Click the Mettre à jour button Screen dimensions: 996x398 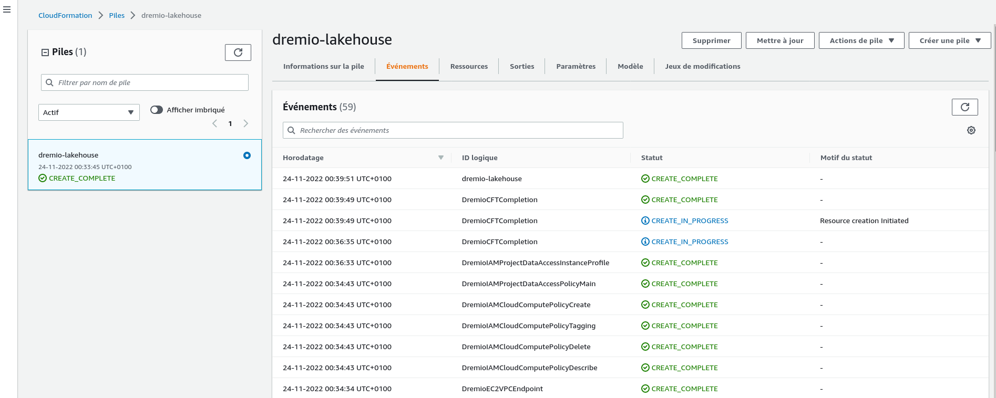tap(779, 40)
